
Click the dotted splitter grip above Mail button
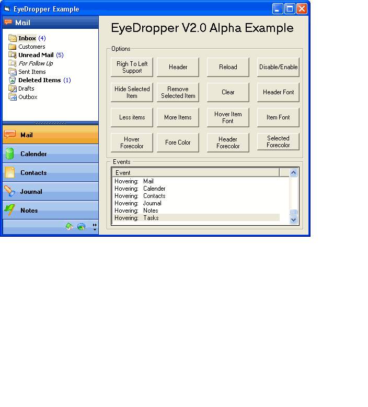[x=51, y=123]
